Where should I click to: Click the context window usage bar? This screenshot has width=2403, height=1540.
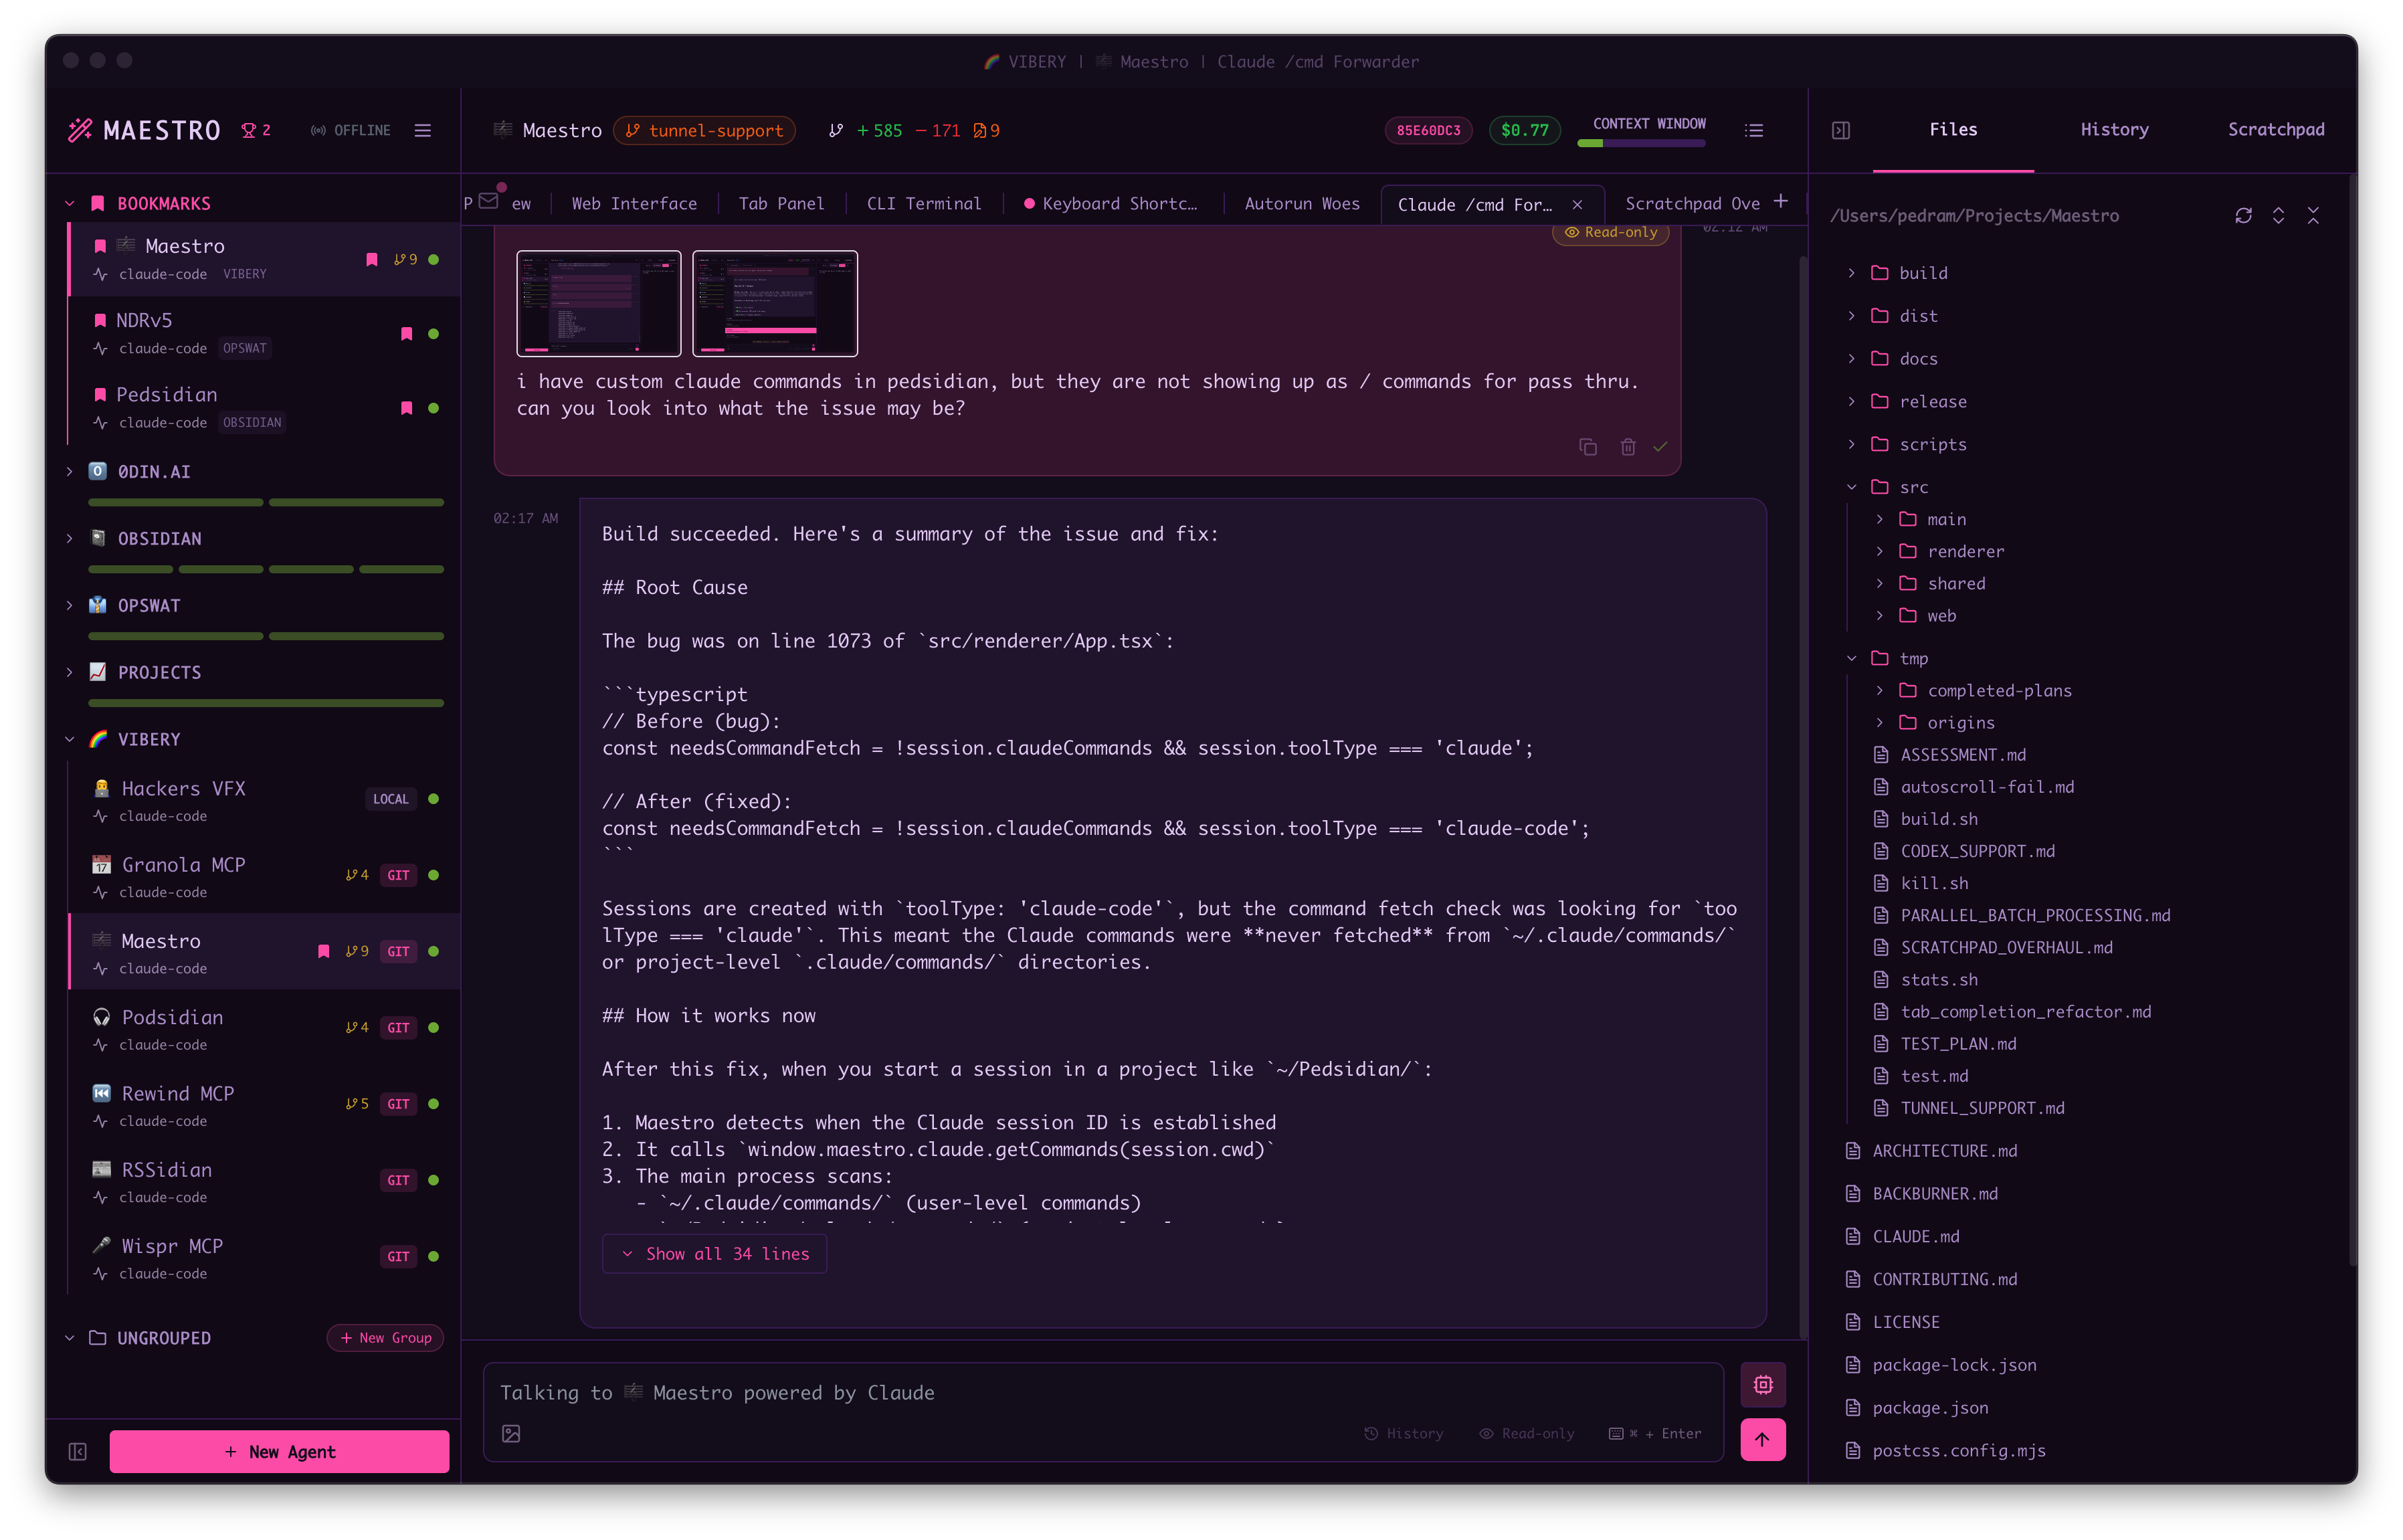(x=1640, y=144)
